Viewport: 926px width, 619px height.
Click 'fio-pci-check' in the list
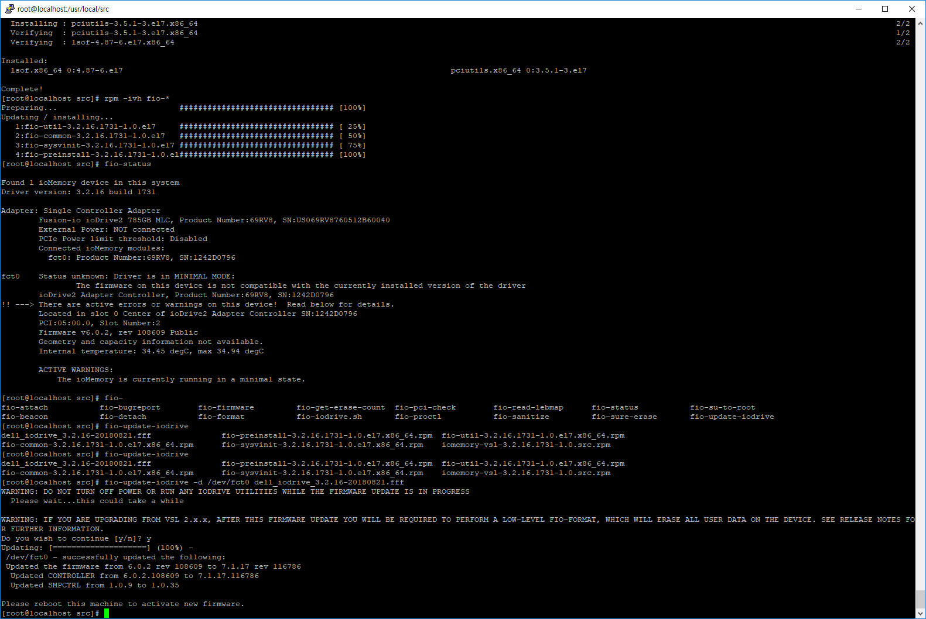tap(425, 407)
